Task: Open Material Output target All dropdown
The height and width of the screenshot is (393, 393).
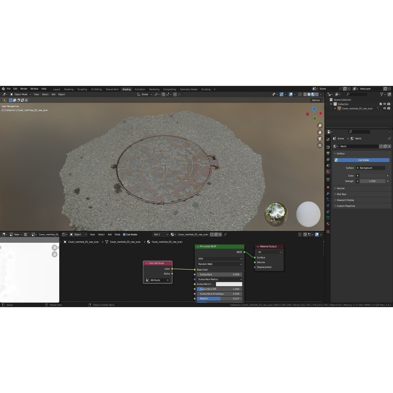Action: coord(269,252)
